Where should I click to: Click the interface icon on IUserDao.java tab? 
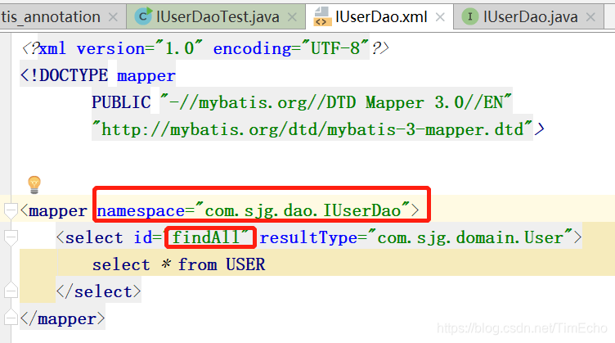[x=469, y=17]
